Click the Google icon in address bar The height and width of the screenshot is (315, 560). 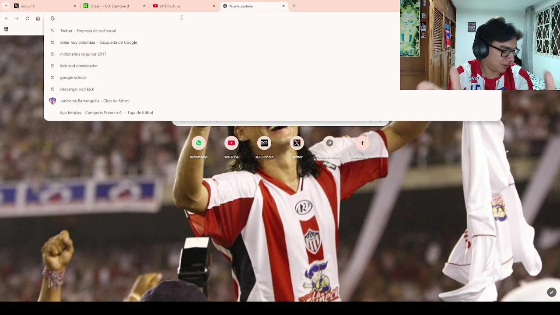(x=52, y=18)
